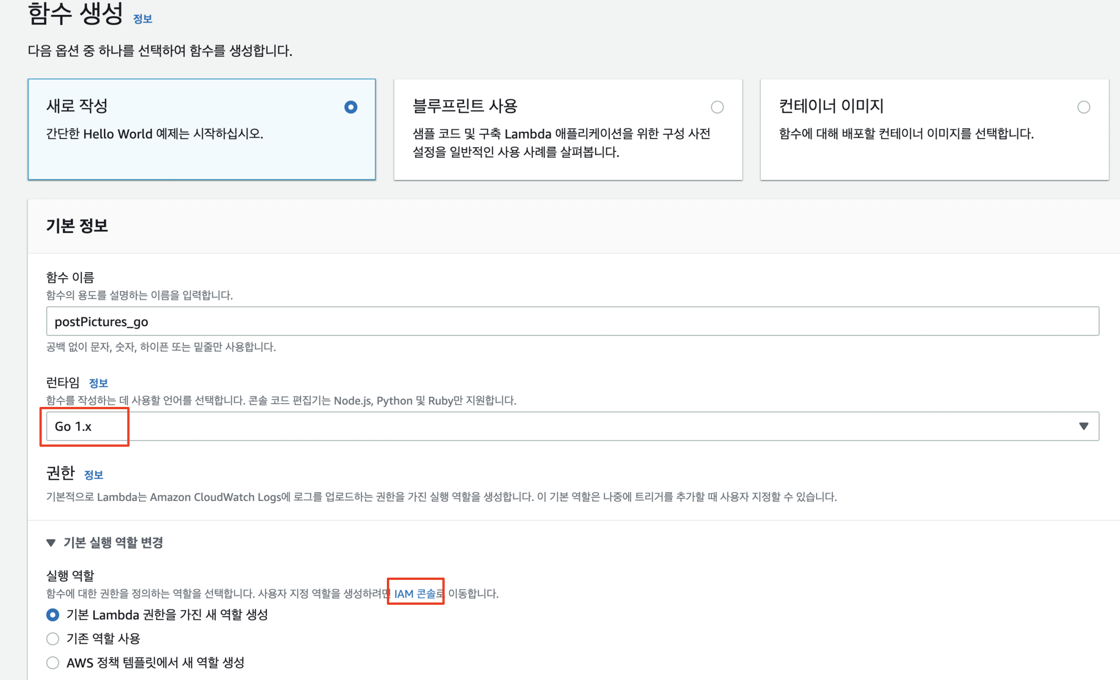Click the 함수에 대해 배포할 컨테이너 이미지 description
The width and height of the screenshot is (1120, 680).
[x=906, y=134]
